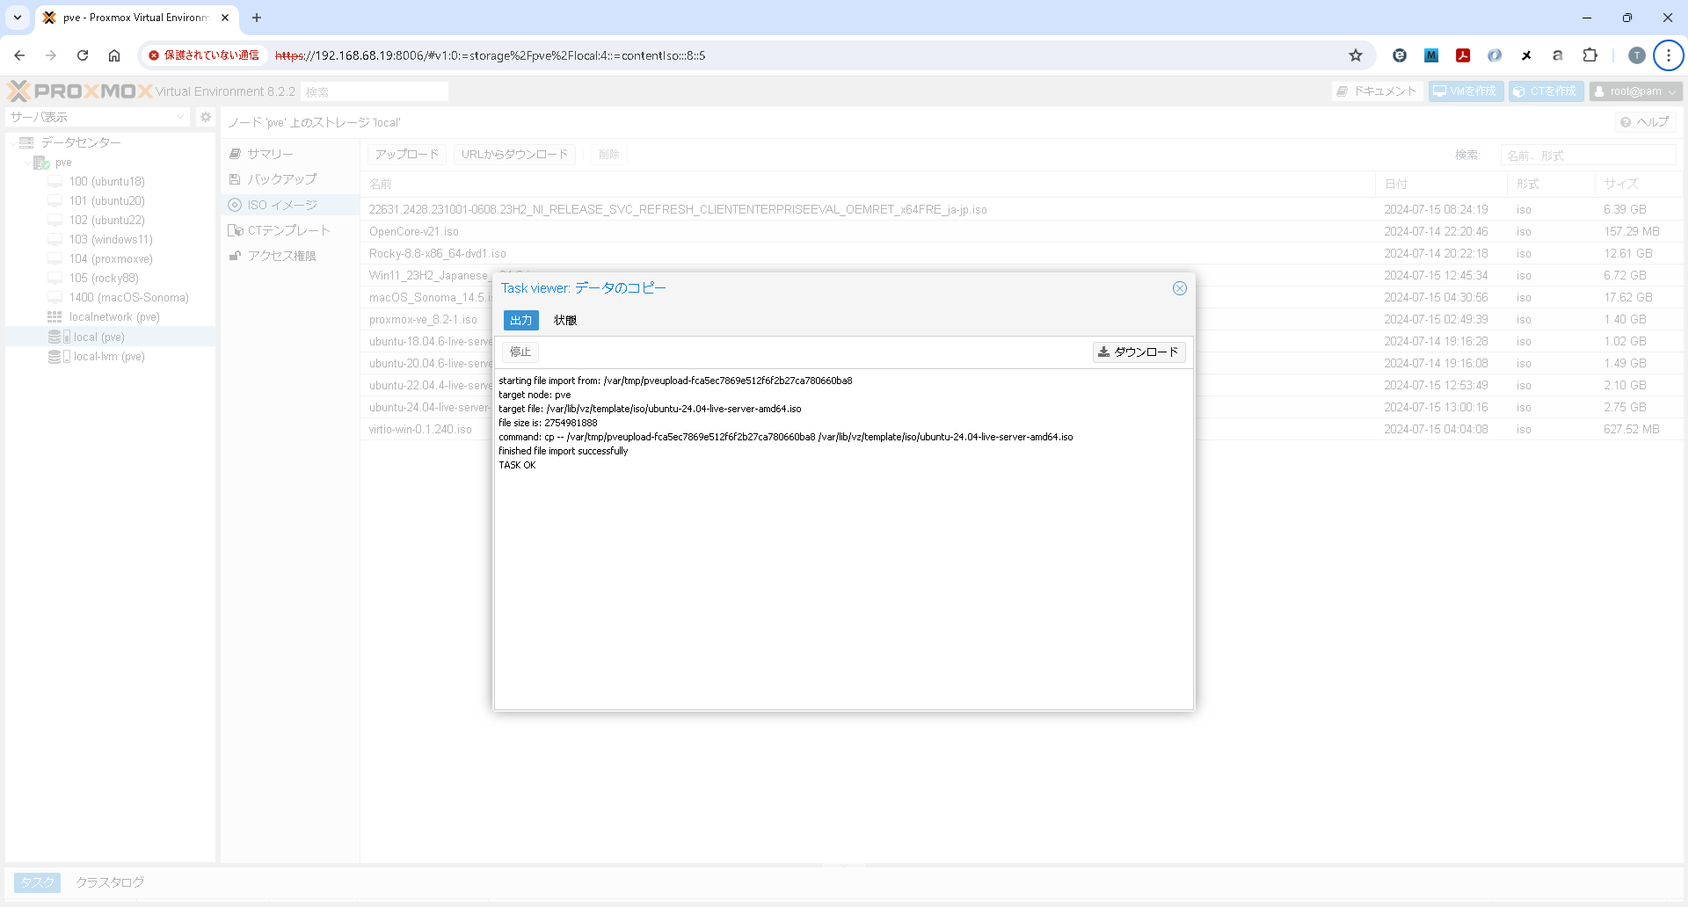Click CTを作成 button
This screenshot has width=1688, height=907.
pos(1546,91)
